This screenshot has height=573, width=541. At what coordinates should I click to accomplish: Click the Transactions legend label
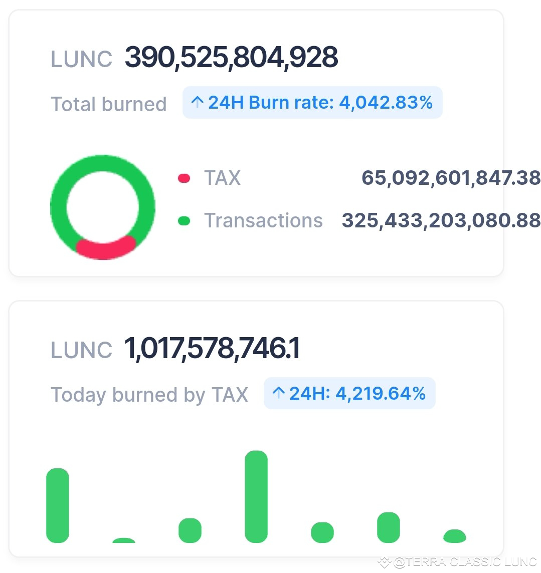[263, 221]
